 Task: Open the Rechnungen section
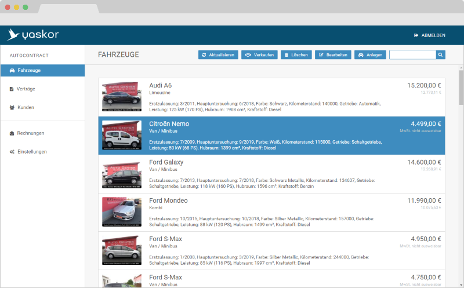click(x=31, y=133)
